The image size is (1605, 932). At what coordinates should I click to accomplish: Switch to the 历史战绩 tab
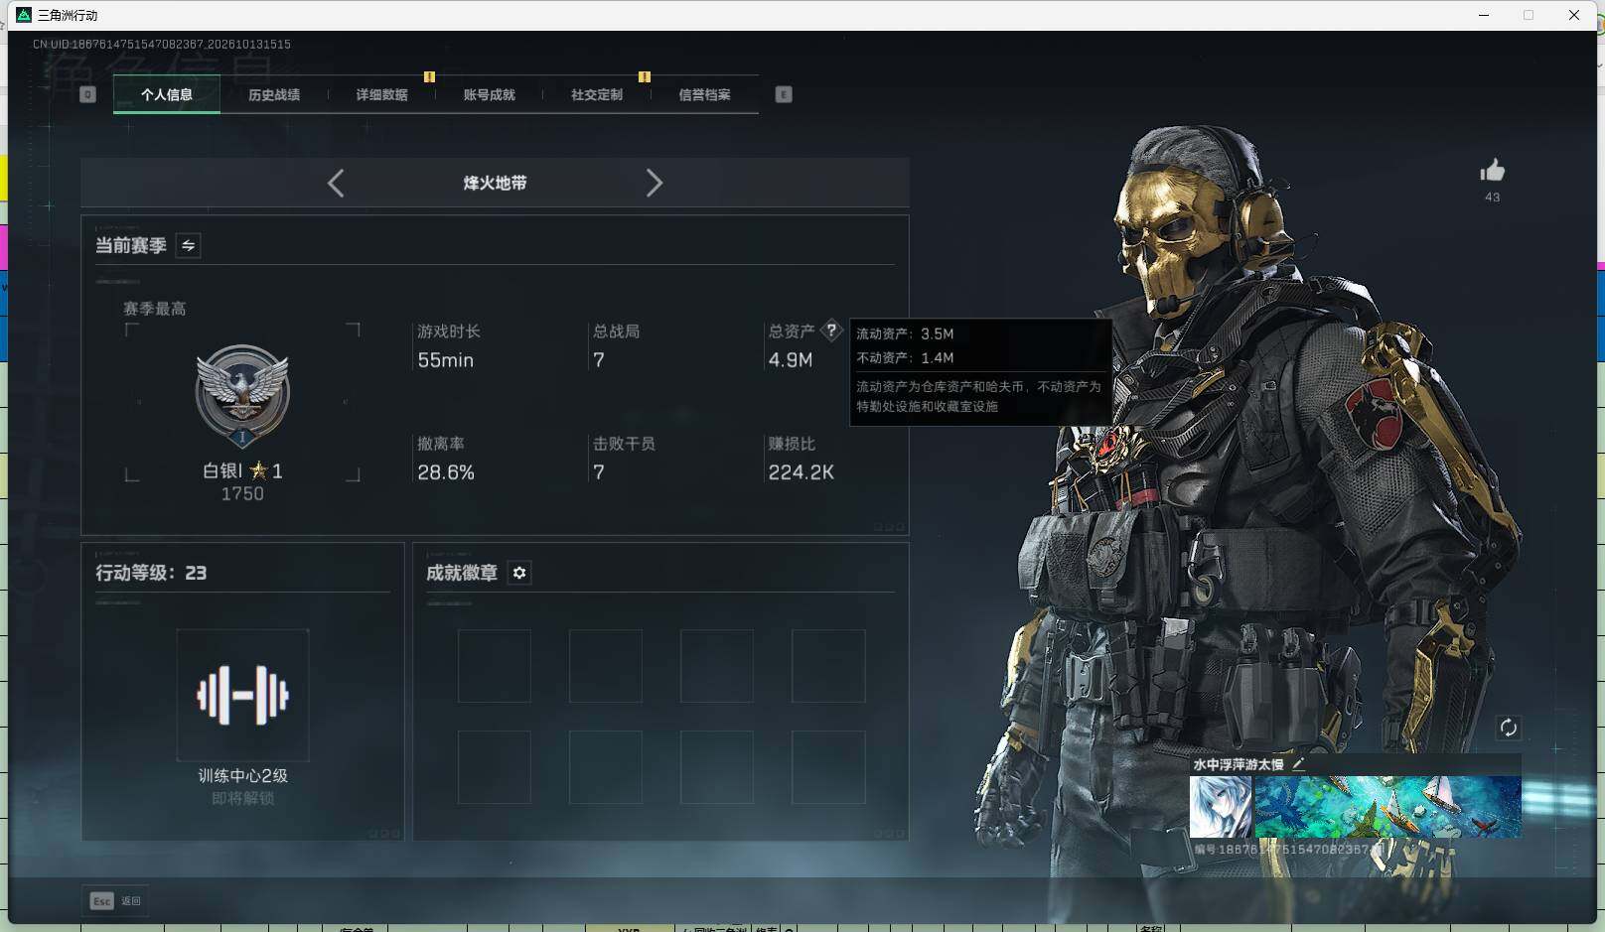point(274,95)
